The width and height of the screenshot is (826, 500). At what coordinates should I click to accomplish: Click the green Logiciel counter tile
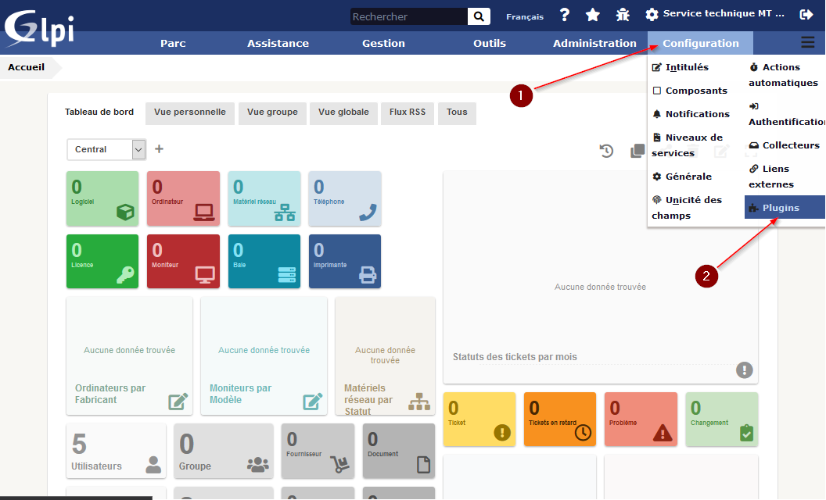point(102,198)
